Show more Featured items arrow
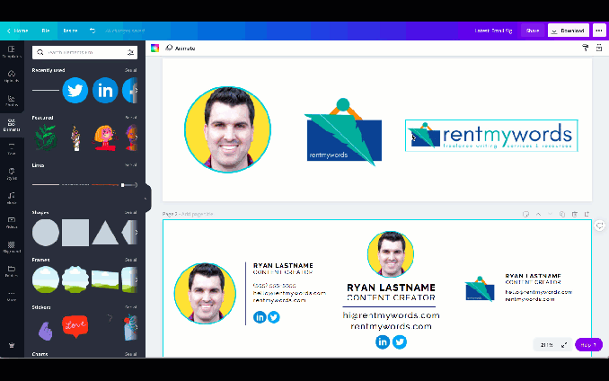The width and height of the screenshot is (609, 381). pos(136,137)
